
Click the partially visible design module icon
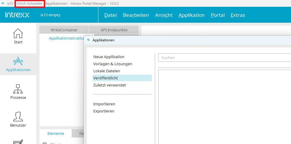coord(18,142)
